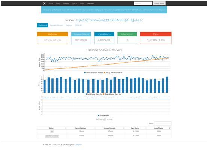This screenshot has width=208, height=150.
Task: Open the Language dropdown menu
Action: pos(90,3)
